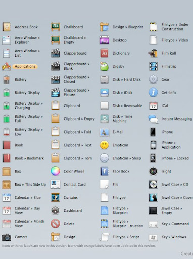Click the 'Clapperboard » Closed' label

pos(76,79)
